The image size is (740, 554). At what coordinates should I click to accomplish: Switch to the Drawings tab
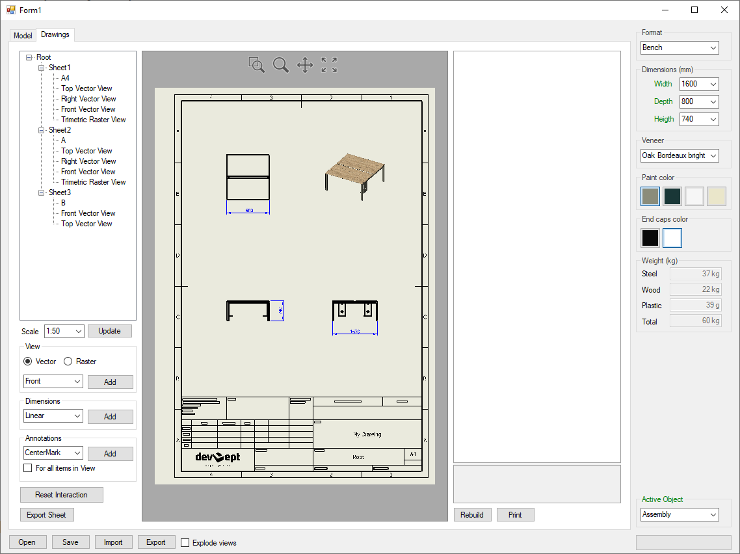pyautogui.click(x=55, y=34)
